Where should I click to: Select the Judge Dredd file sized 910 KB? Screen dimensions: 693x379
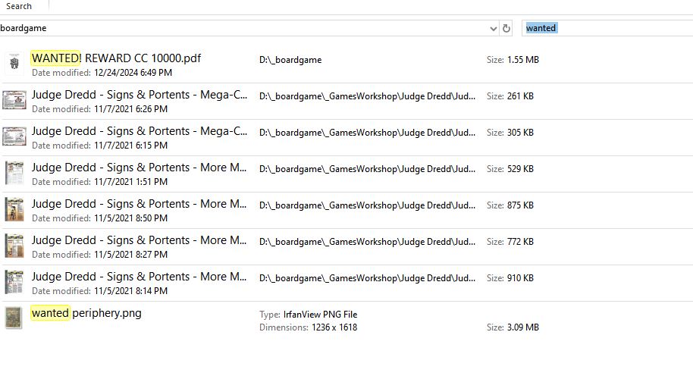(x=140, y=277)
